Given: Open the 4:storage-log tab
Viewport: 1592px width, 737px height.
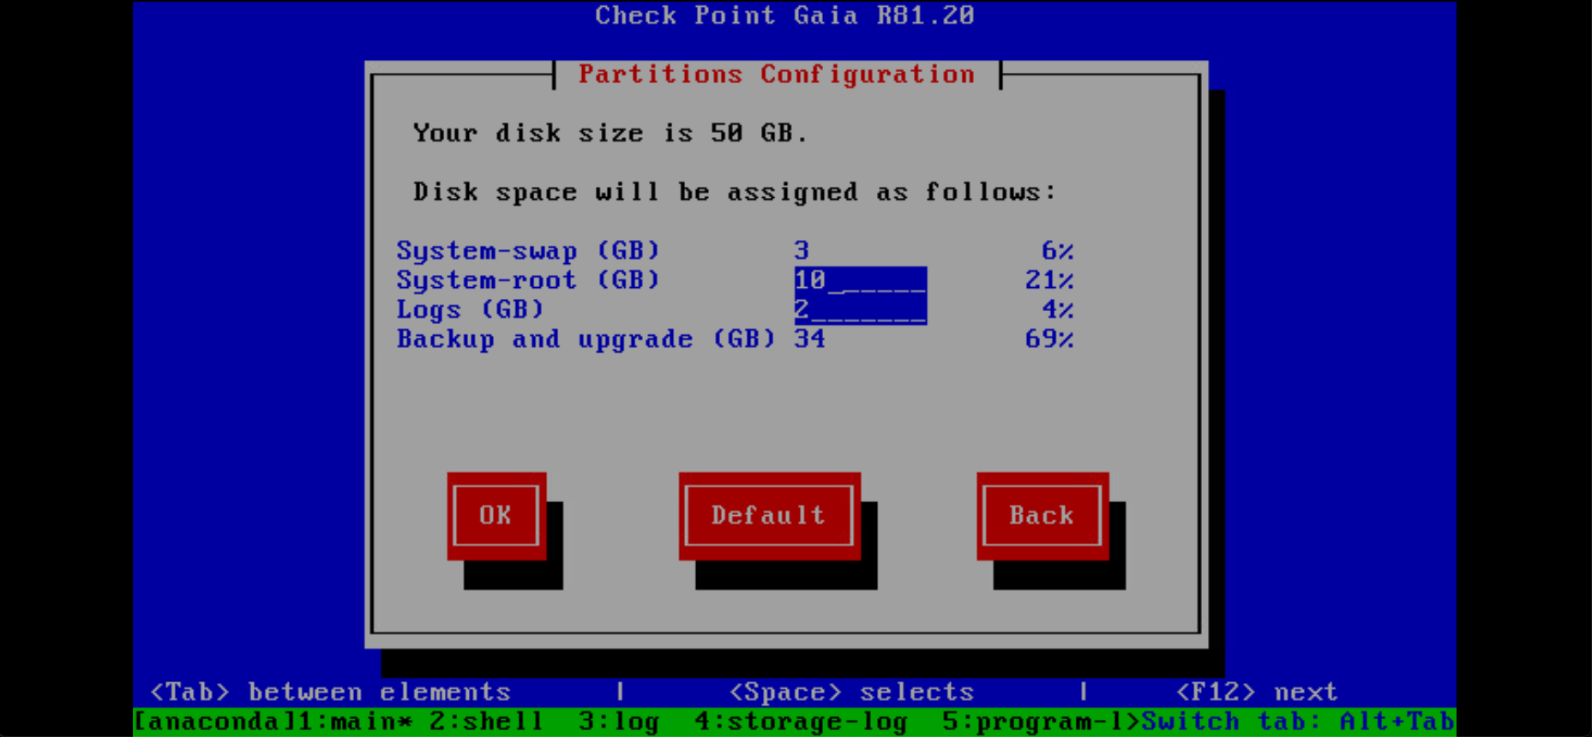Looking at the screenshot, I should click(801, 722).
